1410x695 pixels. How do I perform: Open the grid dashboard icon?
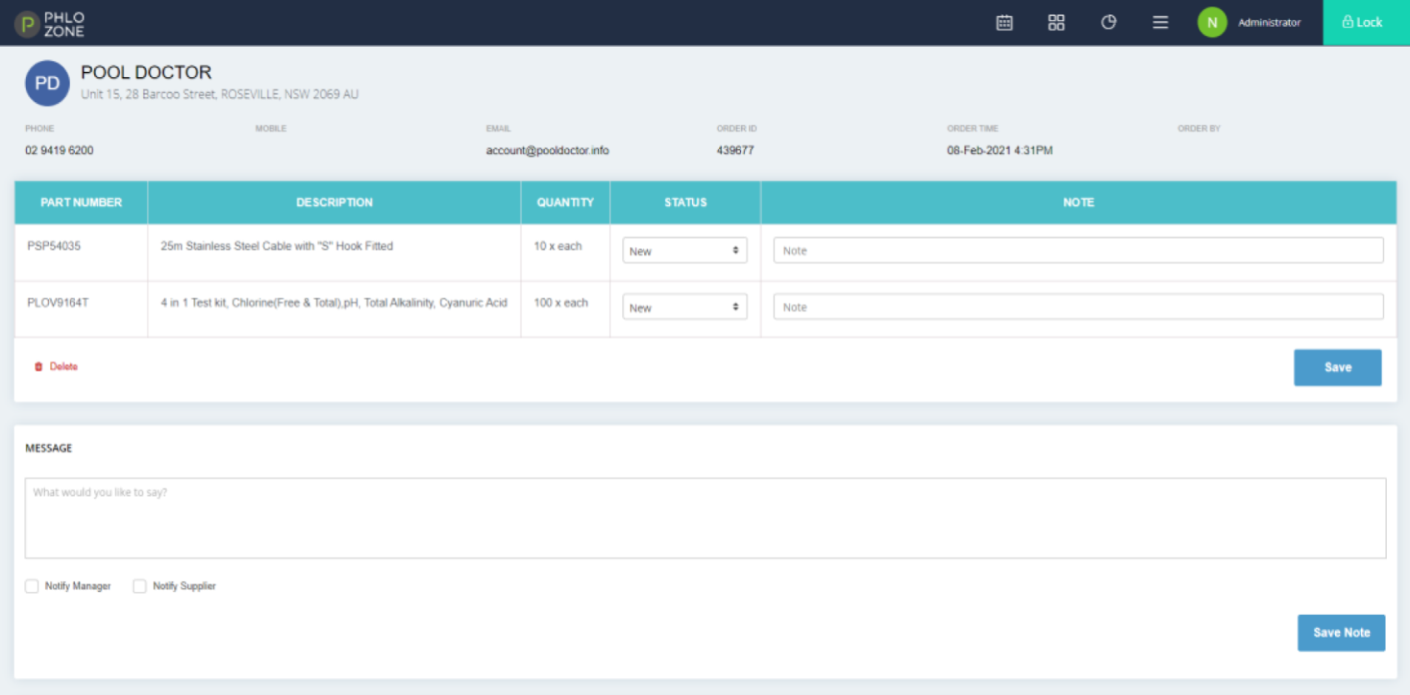(1056, 22)
